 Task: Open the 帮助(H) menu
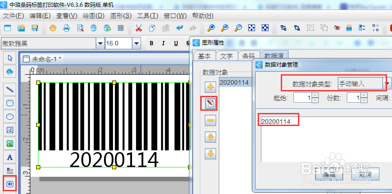tap(203, 16)
